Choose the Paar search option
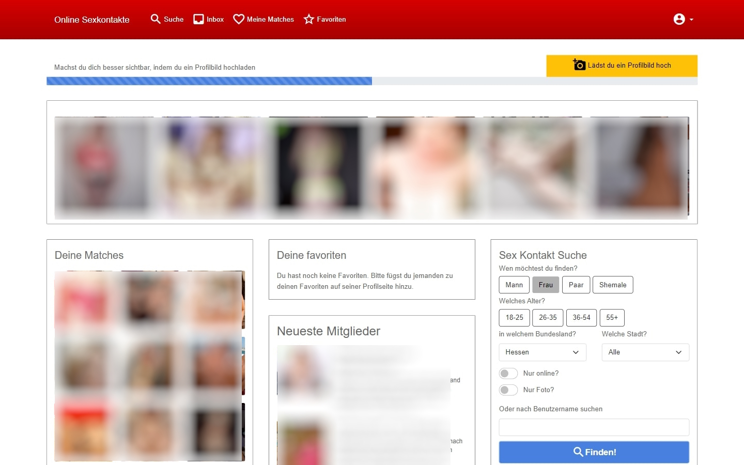The image size is (744, 465). pos(576,285)
